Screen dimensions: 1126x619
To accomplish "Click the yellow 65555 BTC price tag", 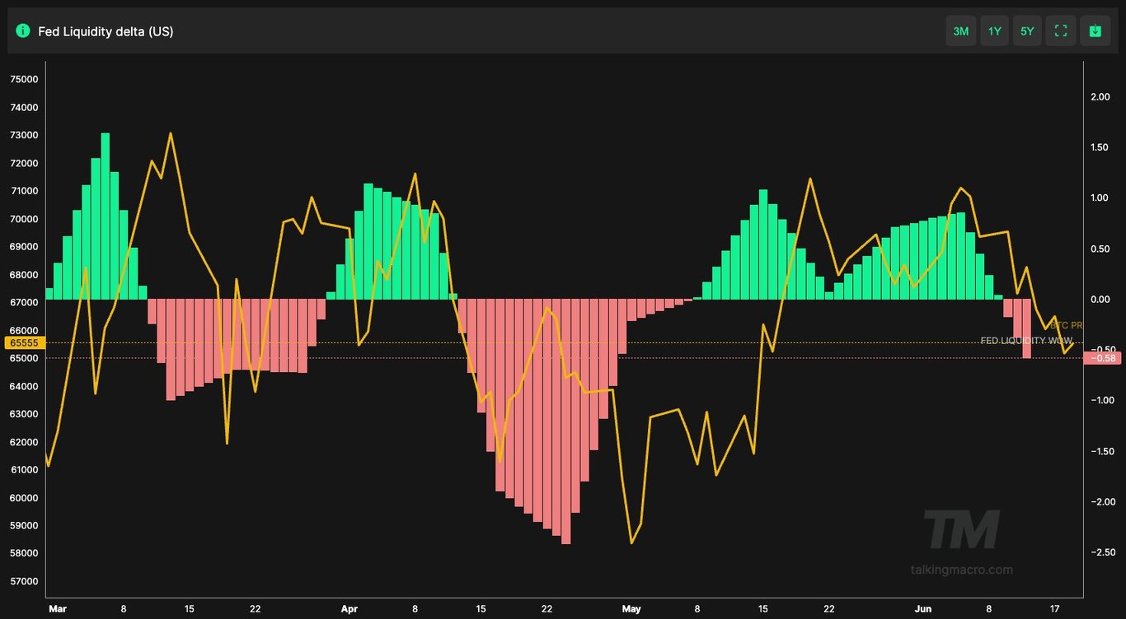I will [x=22, y=342].
